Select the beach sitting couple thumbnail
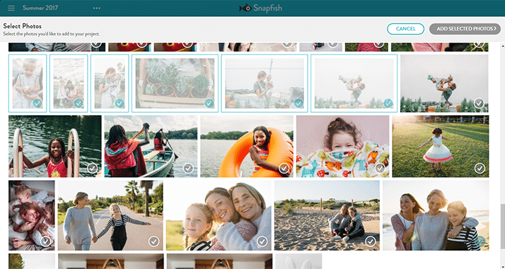This screenshot has width=505, height=269. 327,215
